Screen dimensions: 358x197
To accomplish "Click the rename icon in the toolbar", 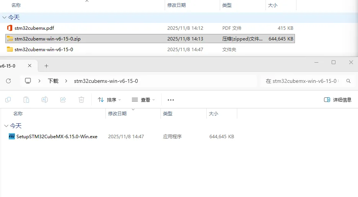I will pyautogui.click(x=45, y=100).
